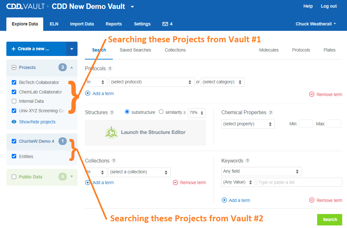Collapse the Projects section
The image size is (347, 228).
pyautogui.click(x=72, y=67)
